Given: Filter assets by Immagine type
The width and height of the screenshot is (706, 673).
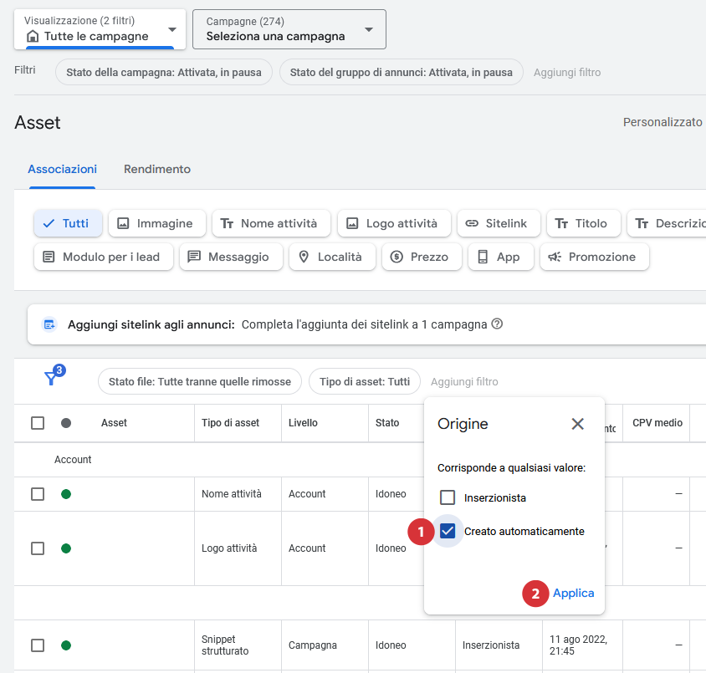Looking at the screenshot, I should pyautogui.click(x=157, y=223).
